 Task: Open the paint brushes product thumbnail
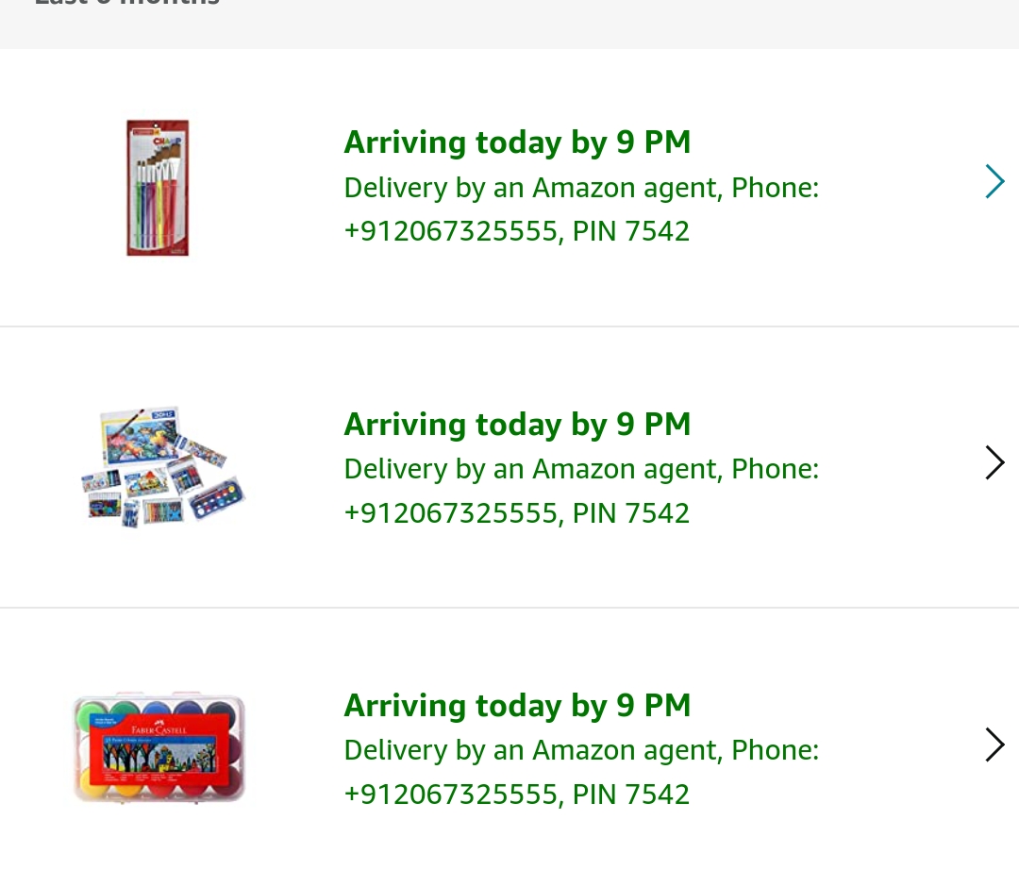click(158, 187)
